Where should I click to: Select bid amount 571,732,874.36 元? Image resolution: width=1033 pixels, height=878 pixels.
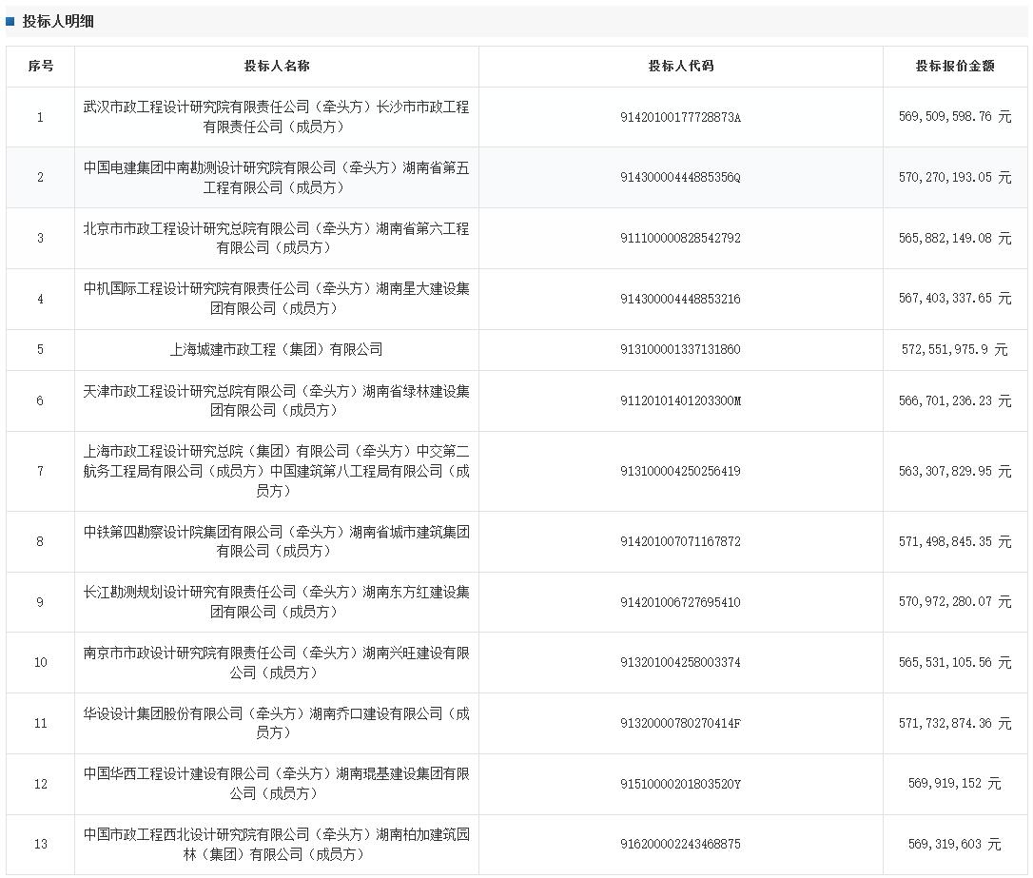(955, 723)
